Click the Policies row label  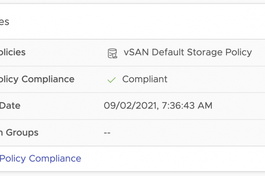[x=12, y=52]
